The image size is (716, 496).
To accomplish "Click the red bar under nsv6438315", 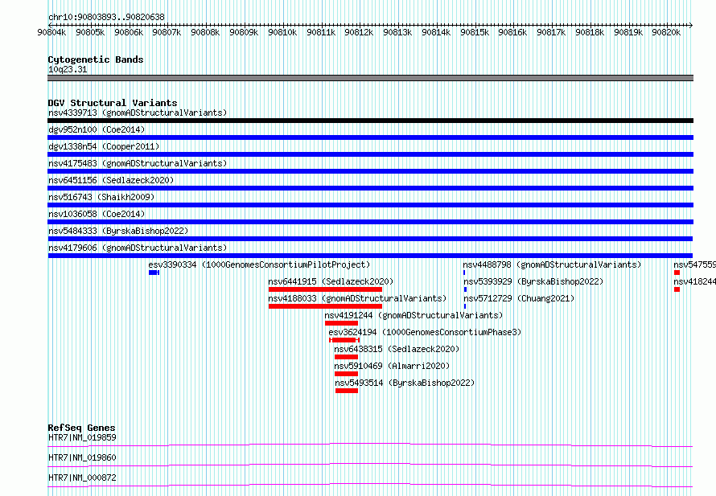I will [x=346, y=357].
